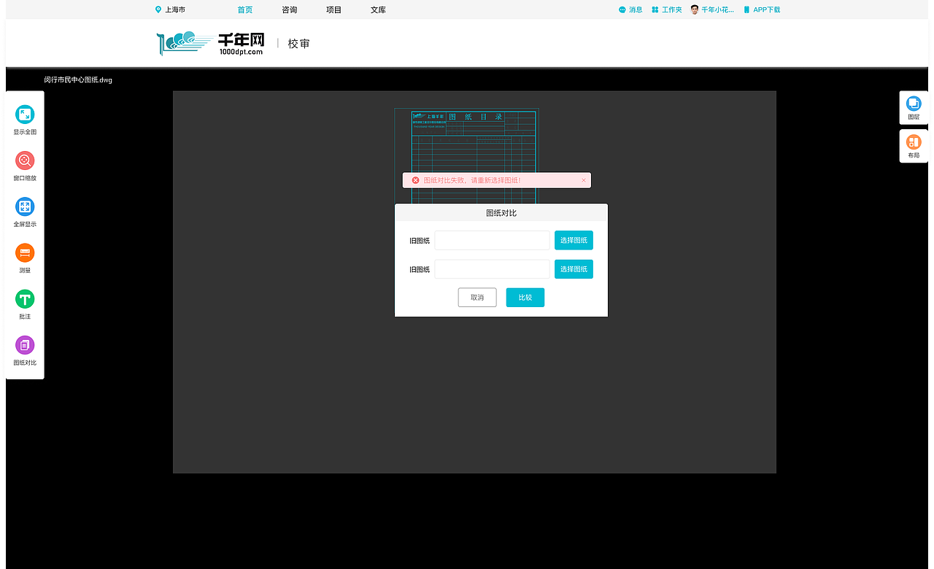This screenshot has width=934, height=569.
Task: Open the 文库 menu item
Action: [x=378, y=9]
